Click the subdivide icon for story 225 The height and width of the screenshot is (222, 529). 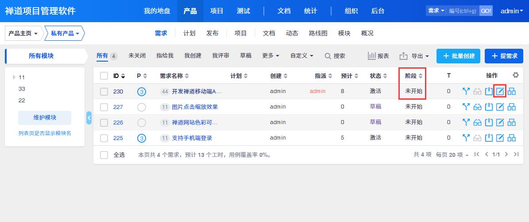click(511, 138)
